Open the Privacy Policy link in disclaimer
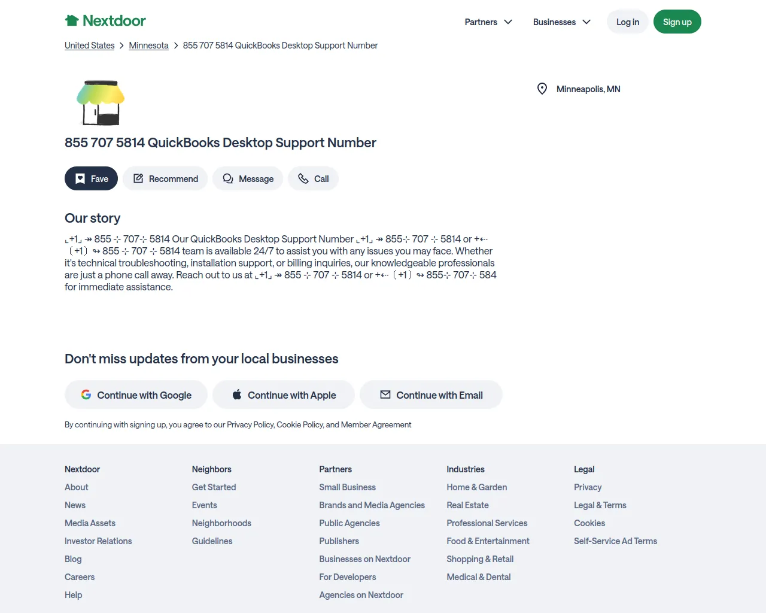 click(x=250, y=424)
